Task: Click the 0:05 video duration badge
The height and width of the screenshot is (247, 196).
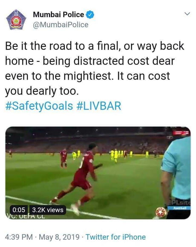Action: [19, 210]
